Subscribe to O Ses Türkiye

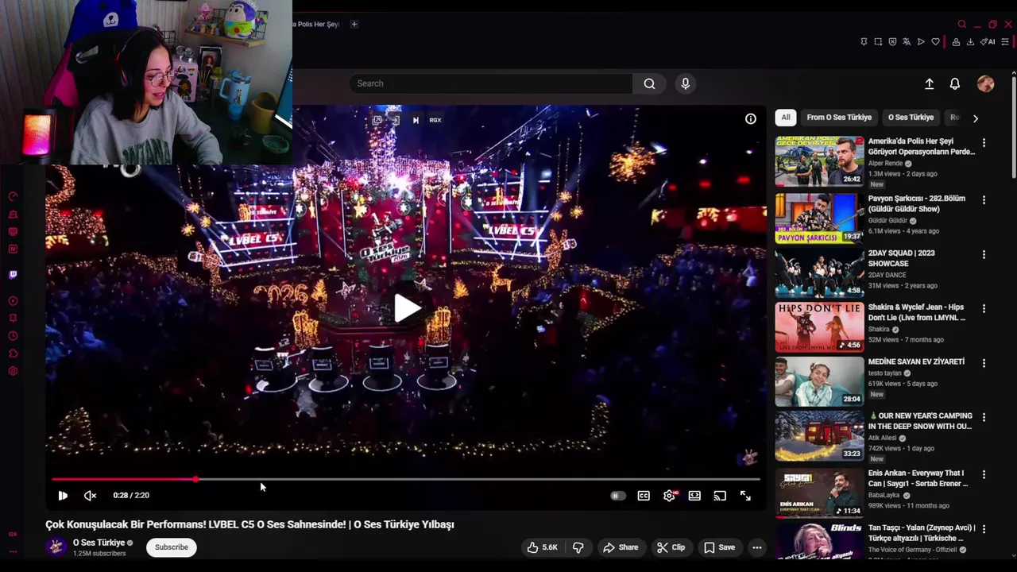coord(172,547)
